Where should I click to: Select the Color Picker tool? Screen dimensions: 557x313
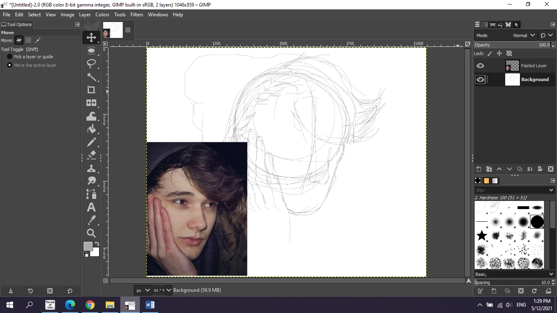(91, 220)
